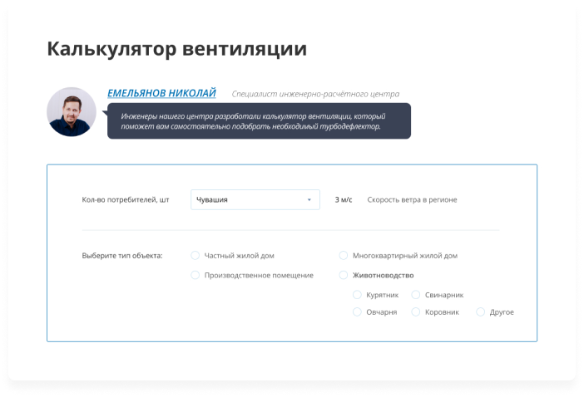Screen dimensions: 584x397
Task: Choose the Свинарник radio button
Action: click(416, 295)
